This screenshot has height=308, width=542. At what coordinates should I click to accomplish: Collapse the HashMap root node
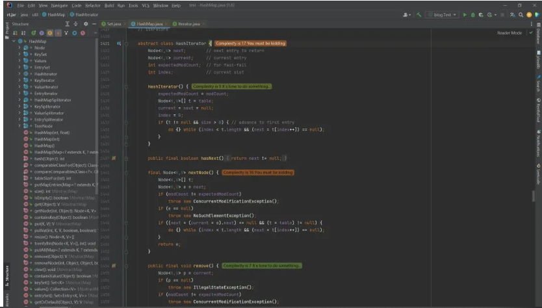click(14, 41)
